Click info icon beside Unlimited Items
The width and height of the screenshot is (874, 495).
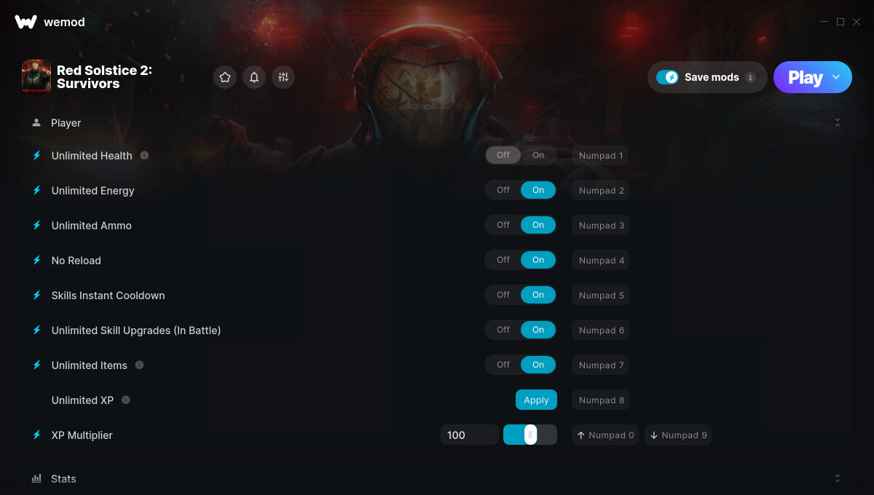[x=139, y=365]
